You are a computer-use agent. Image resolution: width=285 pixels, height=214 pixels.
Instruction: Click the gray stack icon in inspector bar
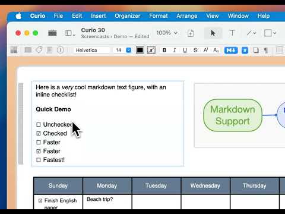coord(28,50)
